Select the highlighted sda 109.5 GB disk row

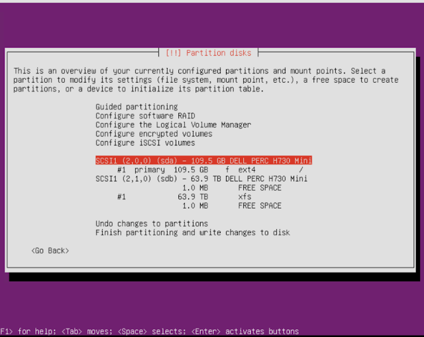tap(203, 160)
